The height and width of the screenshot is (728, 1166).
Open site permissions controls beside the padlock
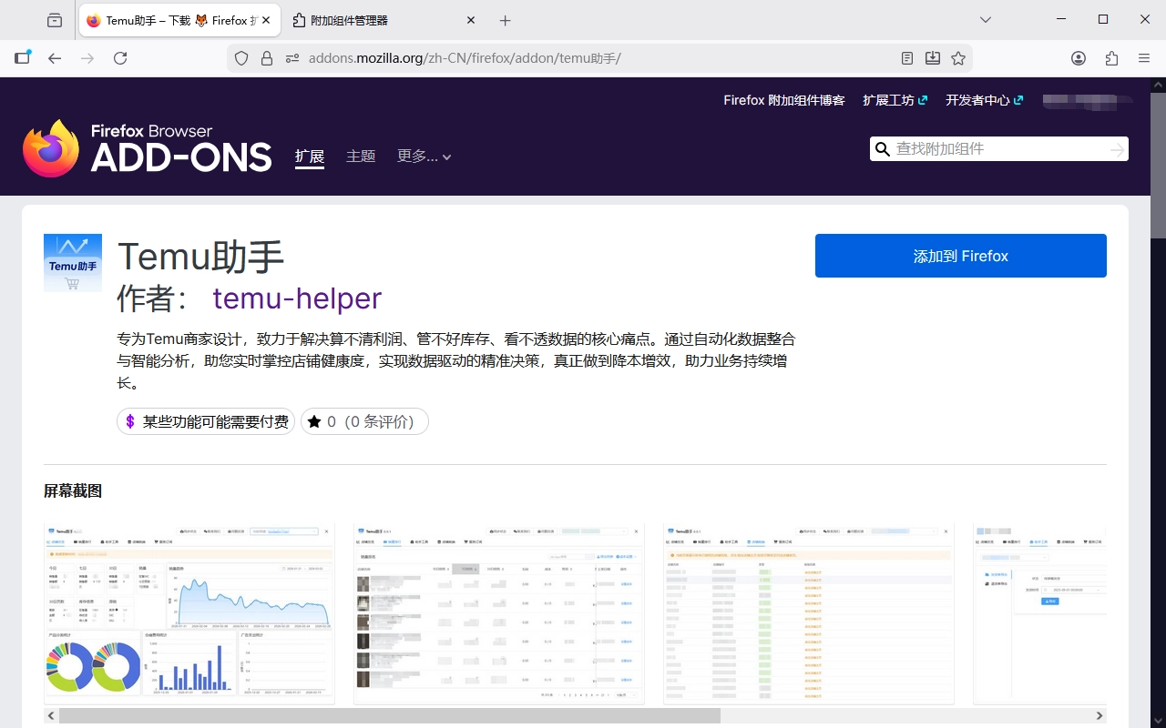coord(291,57)
